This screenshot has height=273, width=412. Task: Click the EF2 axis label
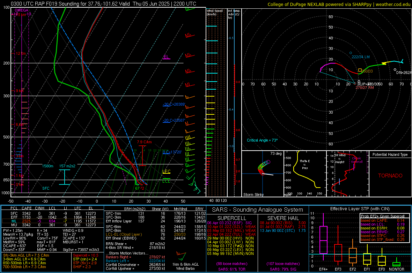353,269
